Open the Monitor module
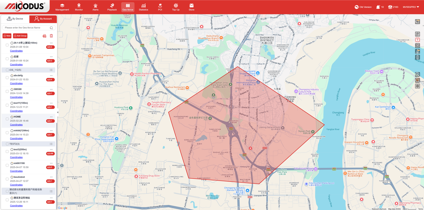 79,7
